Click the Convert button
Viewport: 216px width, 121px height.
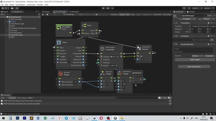pos(209,56)
